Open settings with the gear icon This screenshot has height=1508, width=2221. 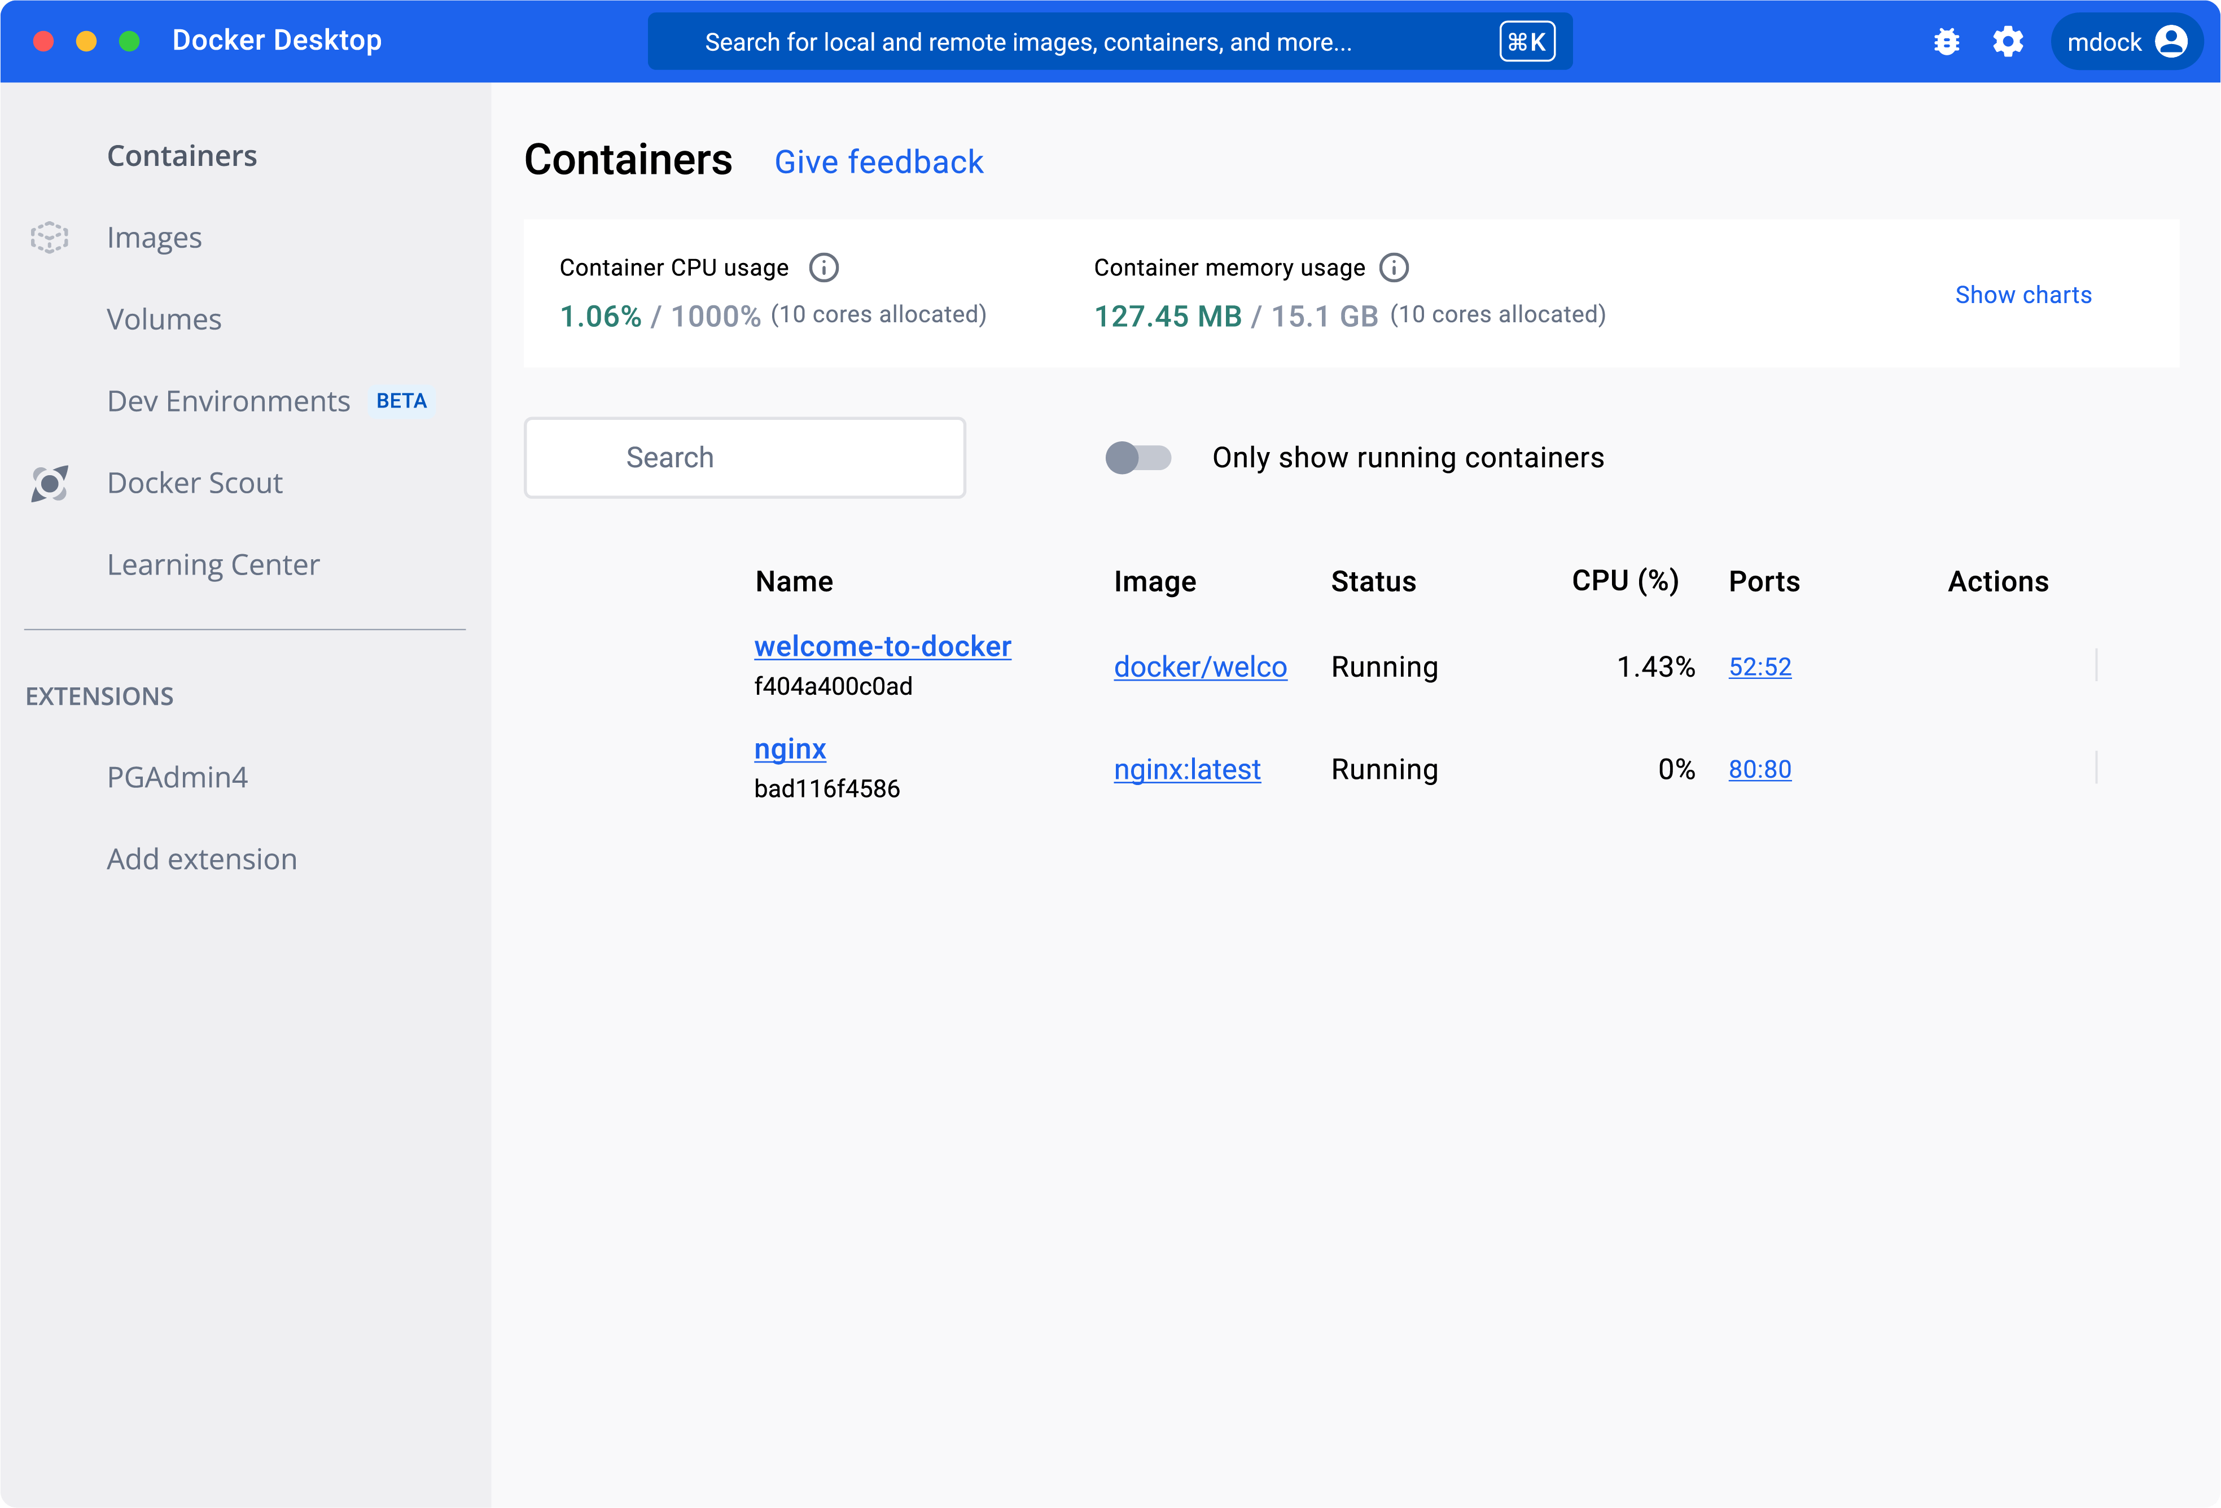click(2008, 42)
